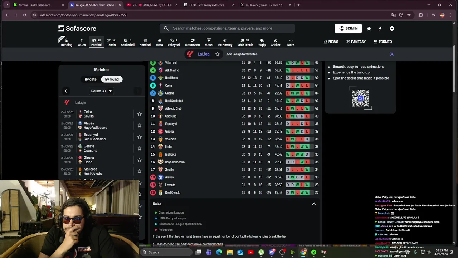The height and width of the screenshot is (258, 458).
Task: Open Sofascore settings gear
Action: (x=392, y=28)
